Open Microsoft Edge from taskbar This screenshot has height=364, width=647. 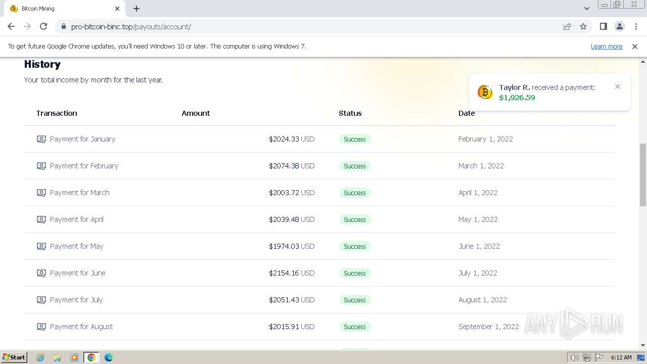click(108, 357)
